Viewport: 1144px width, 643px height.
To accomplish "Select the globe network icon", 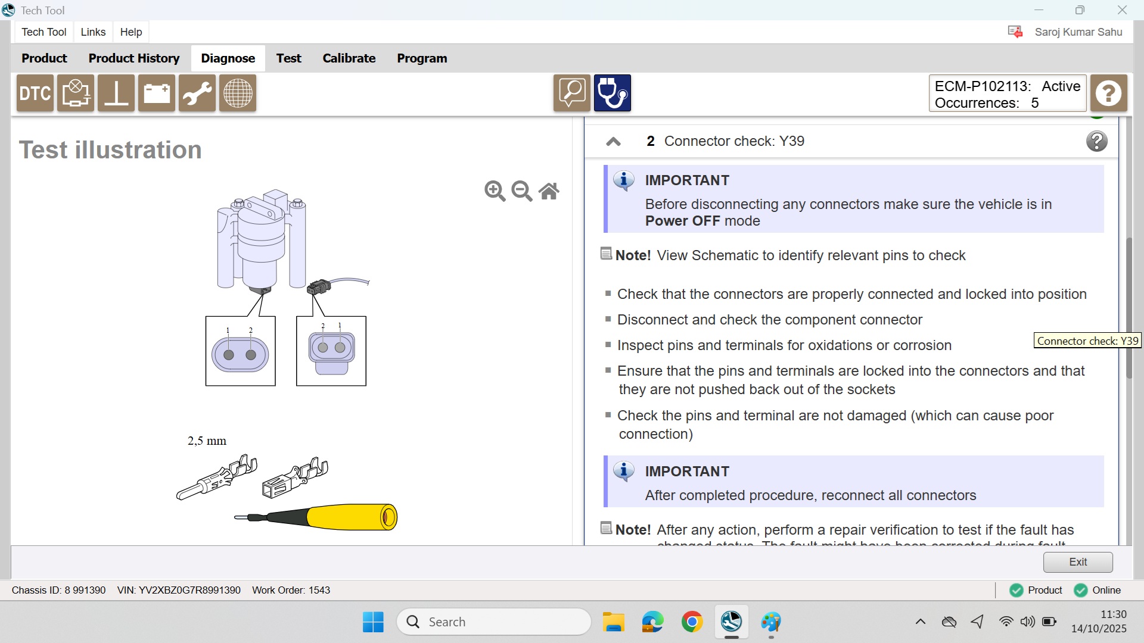I will coord(238,93).
